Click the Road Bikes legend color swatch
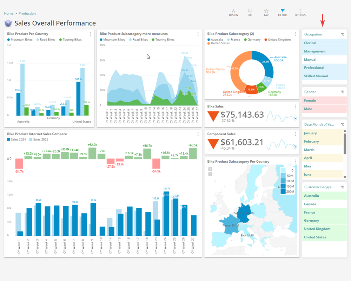The width and height of the screenshot is (351, 281). [x=37, y=40]
